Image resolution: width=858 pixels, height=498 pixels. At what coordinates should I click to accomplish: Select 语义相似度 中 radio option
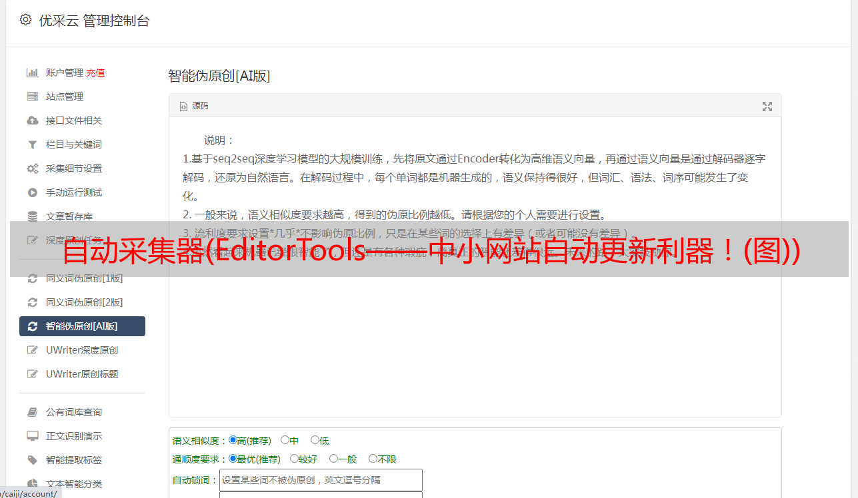(x=285, y=440)
